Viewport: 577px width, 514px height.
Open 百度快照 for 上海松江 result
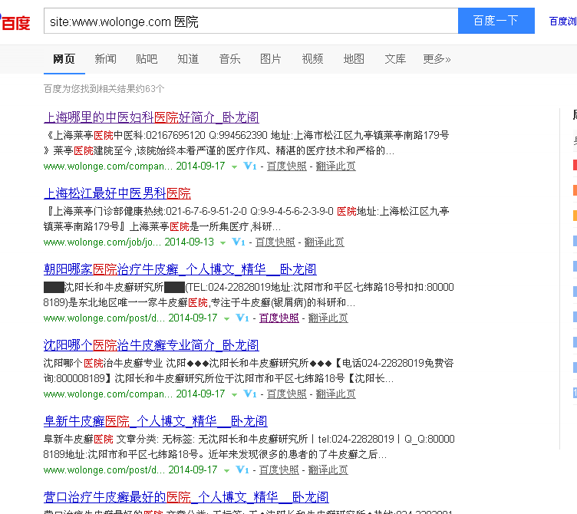point(275,242)
